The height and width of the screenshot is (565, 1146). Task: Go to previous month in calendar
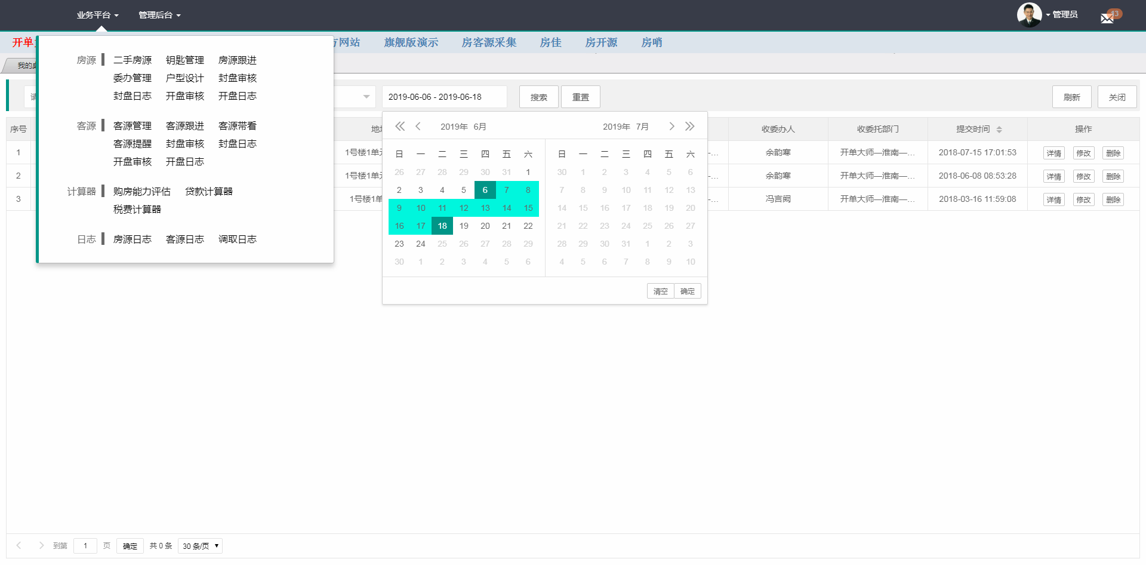click(x=418, y=127)
